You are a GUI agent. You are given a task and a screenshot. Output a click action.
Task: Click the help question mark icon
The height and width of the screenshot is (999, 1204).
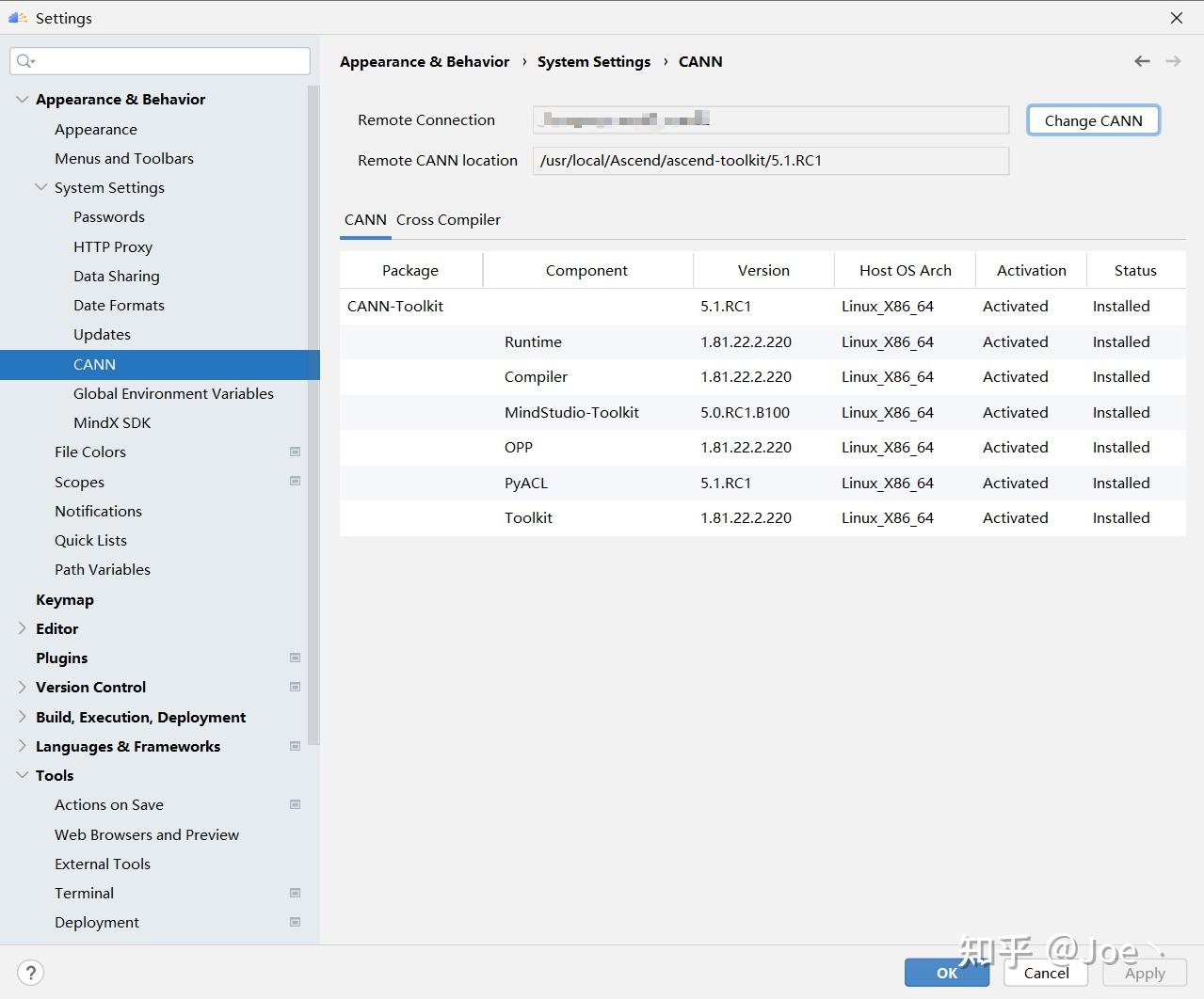[x=30, y=973]
